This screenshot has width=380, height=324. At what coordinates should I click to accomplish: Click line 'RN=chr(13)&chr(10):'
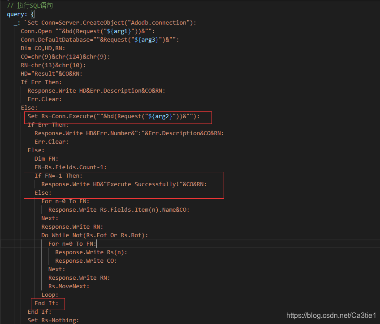[x=53, y=65]
